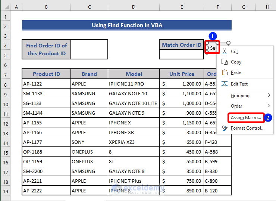The height and width of the screenshot is (201, 276).
Task: Select the GALAXY NOTE 9 cell
Action: (x=134, y=113)
